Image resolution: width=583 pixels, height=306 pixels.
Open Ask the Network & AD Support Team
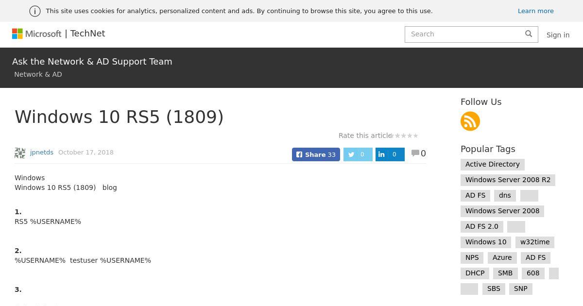pos(92,62)
